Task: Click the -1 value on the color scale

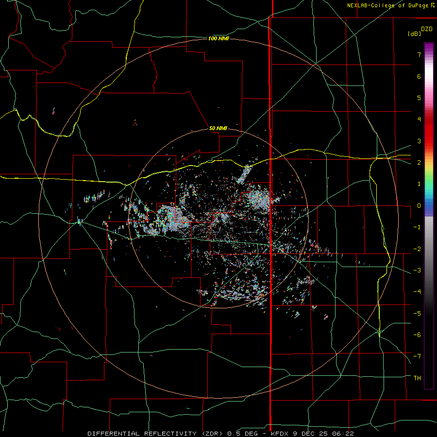Action: (x=417, y=227)
